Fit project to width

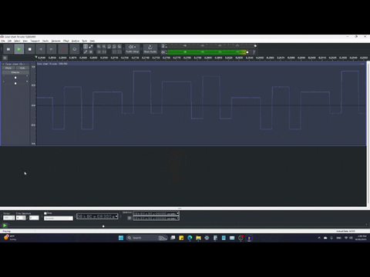pos(114,46)
